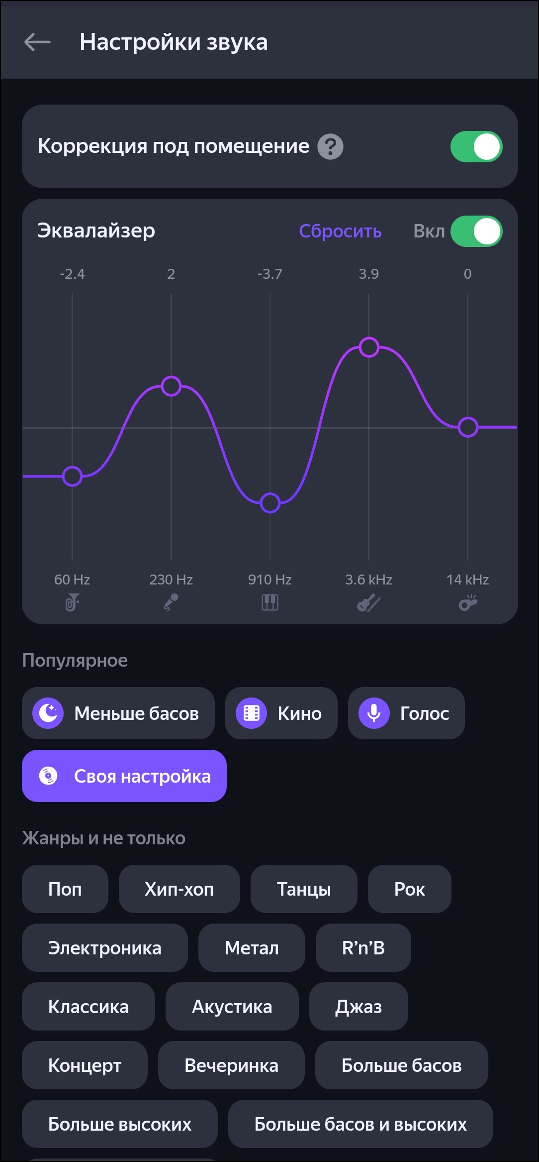Apply the Электроника genre preset
Viewport: 539px width, 1162px height.
click(x=104, y=948)
